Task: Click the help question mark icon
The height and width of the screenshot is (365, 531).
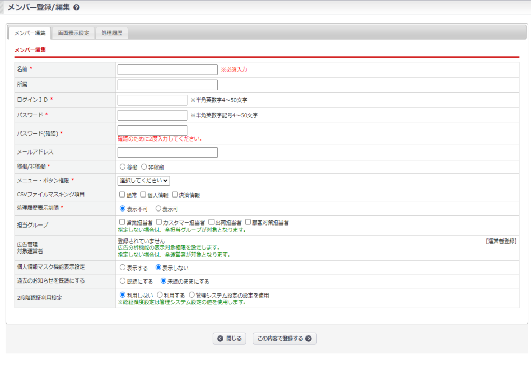Action: coord(77,8)
